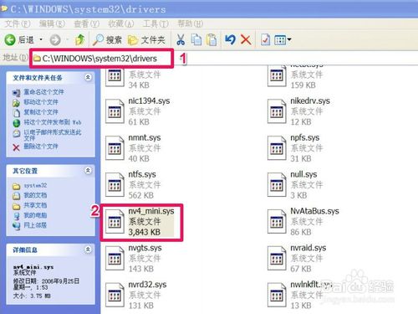Click Rename this file link
The image size is (418, 314).
43,92
